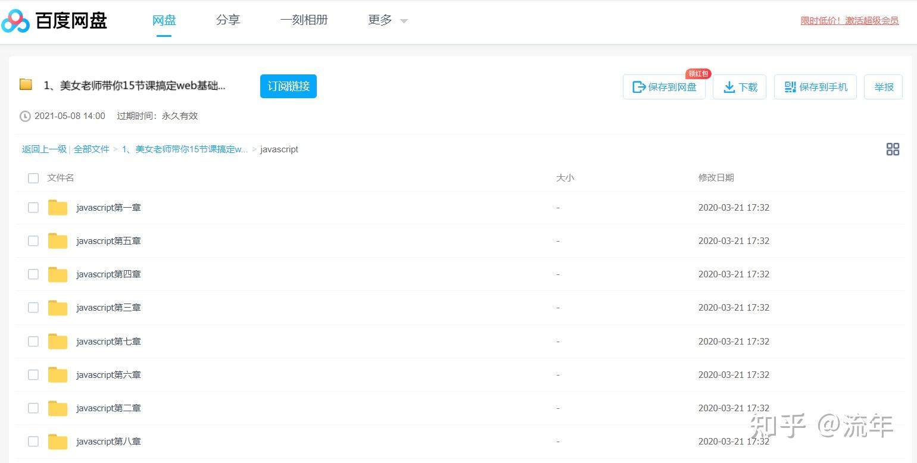Open the javascript第六章 folder name
Image resolution: width=917 pixels, height=463 pixels.
(x=108, y=375)
